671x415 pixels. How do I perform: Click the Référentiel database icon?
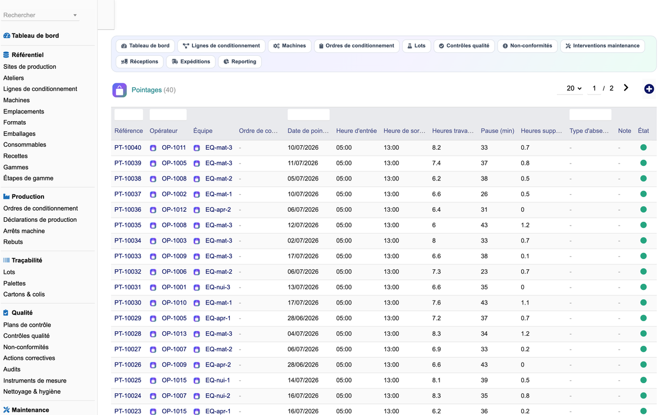click(7, 55)
